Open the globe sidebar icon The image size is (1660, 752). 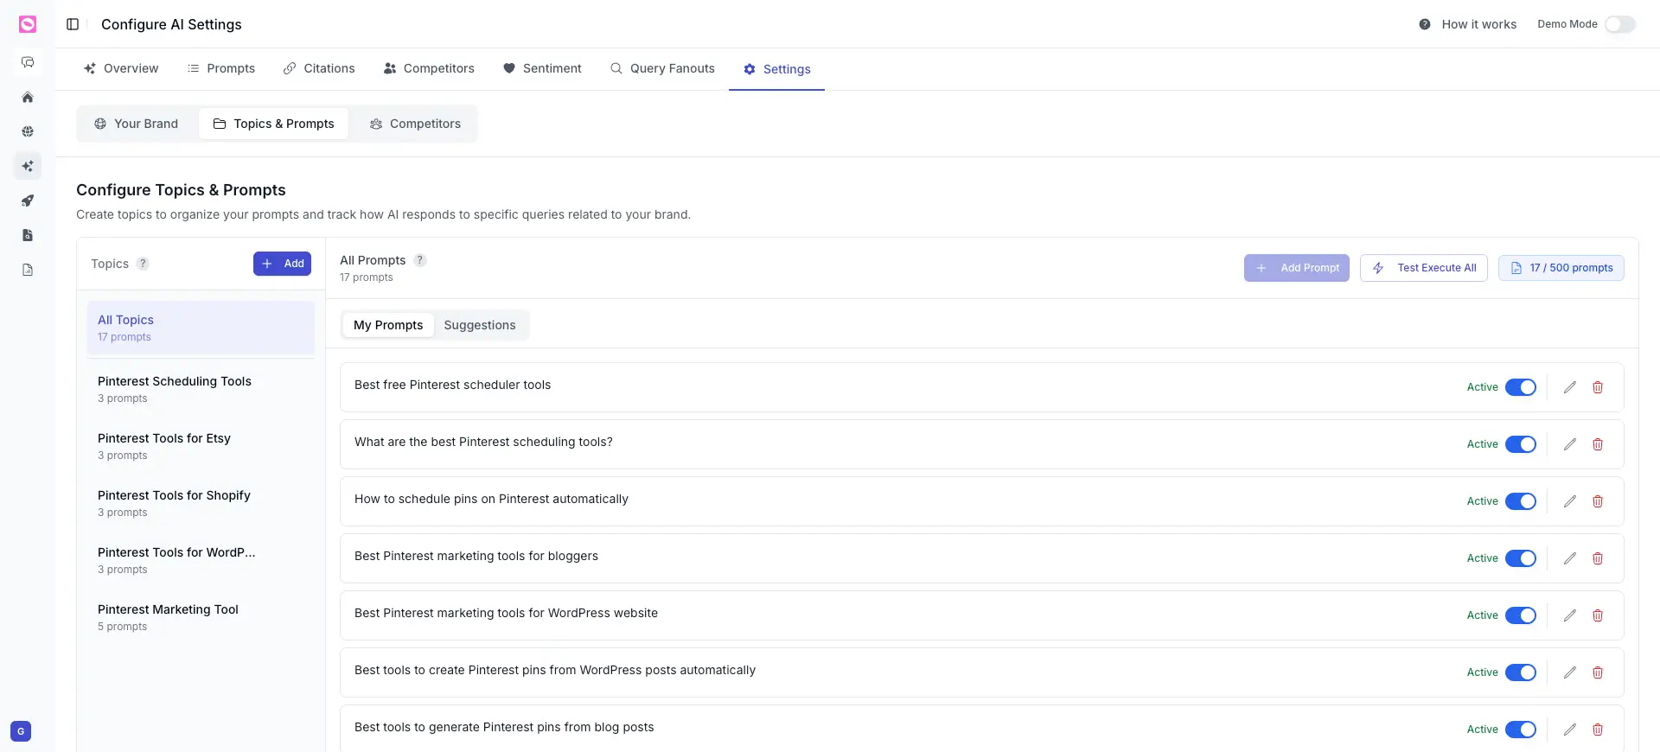28,131
